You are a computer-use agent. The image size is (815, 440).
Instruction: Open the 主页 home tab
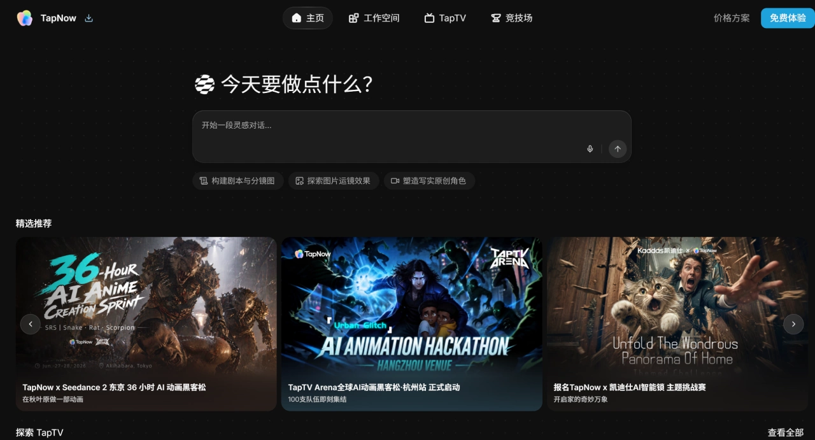(x=308, y=18)
